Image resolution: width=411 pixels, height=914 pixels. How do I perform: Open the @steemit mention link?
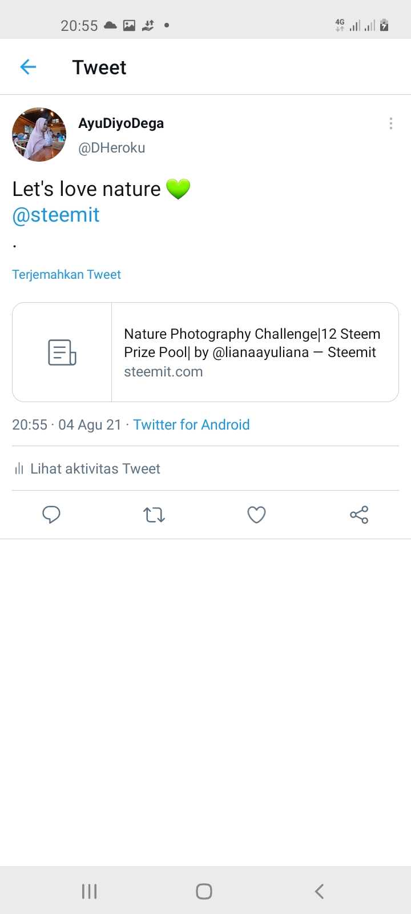(56, 215)
